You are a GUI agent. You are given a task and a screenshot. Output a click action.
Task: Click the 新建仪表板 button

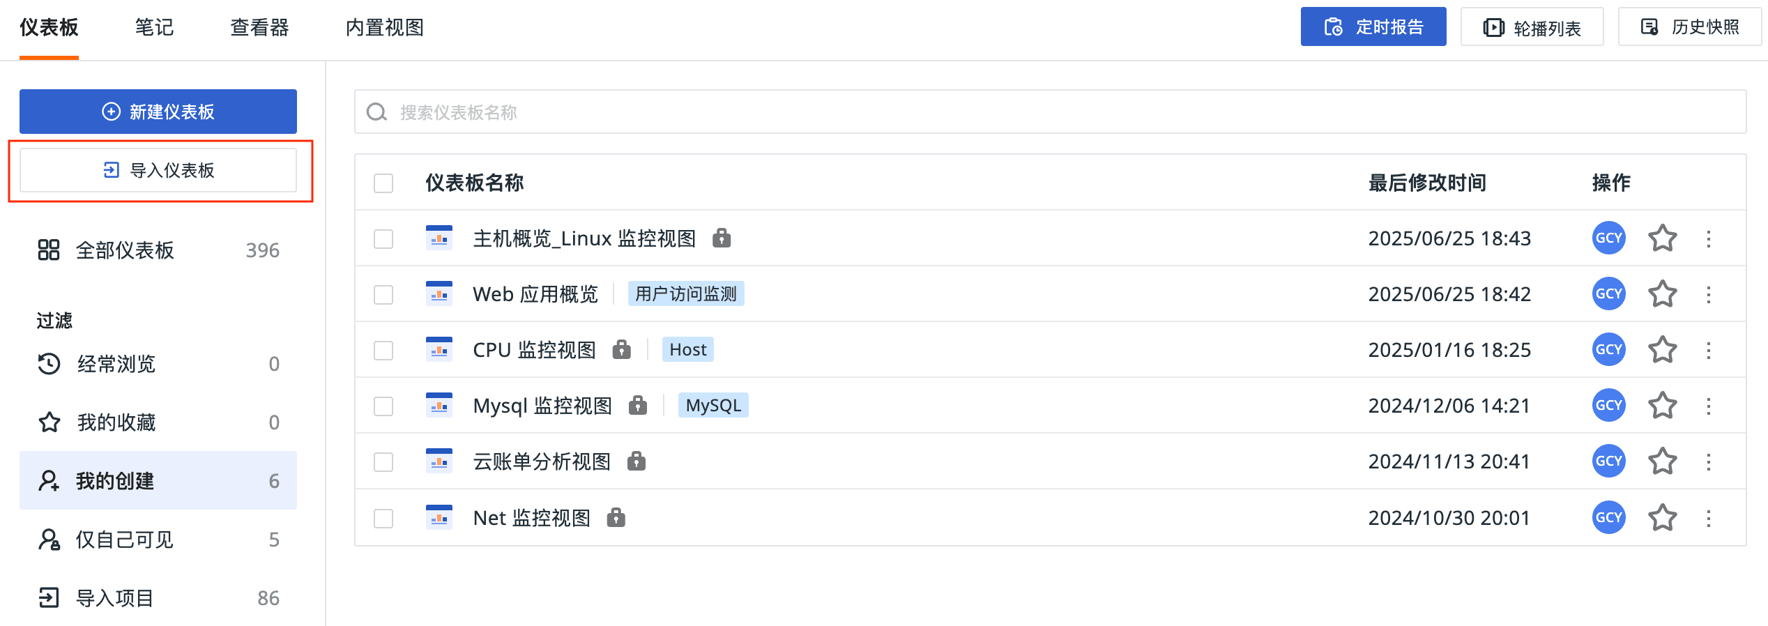[x=158, y=112]
